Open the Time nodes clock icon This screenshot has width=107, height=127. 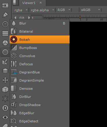pos(5,24)
